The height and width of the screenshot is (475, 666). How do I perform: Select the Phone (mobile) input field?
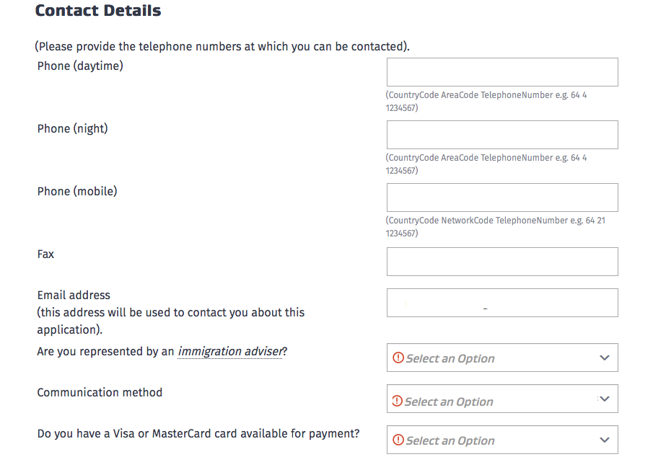[x=502, y=197]
